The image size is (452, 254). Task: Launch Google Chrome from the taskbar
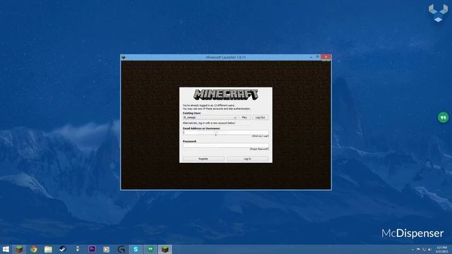[34, 249]
